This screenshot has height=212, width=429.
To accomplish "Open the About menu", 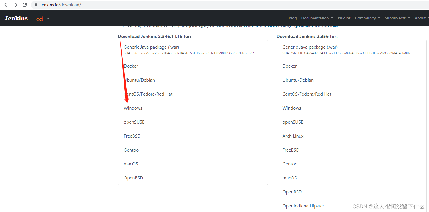I will point(422,18).
